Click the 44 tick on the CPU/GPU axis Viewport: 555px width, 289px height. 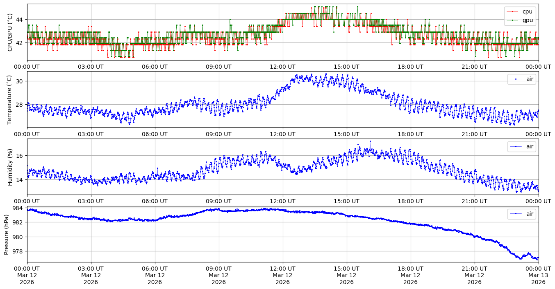click(20, 20)
